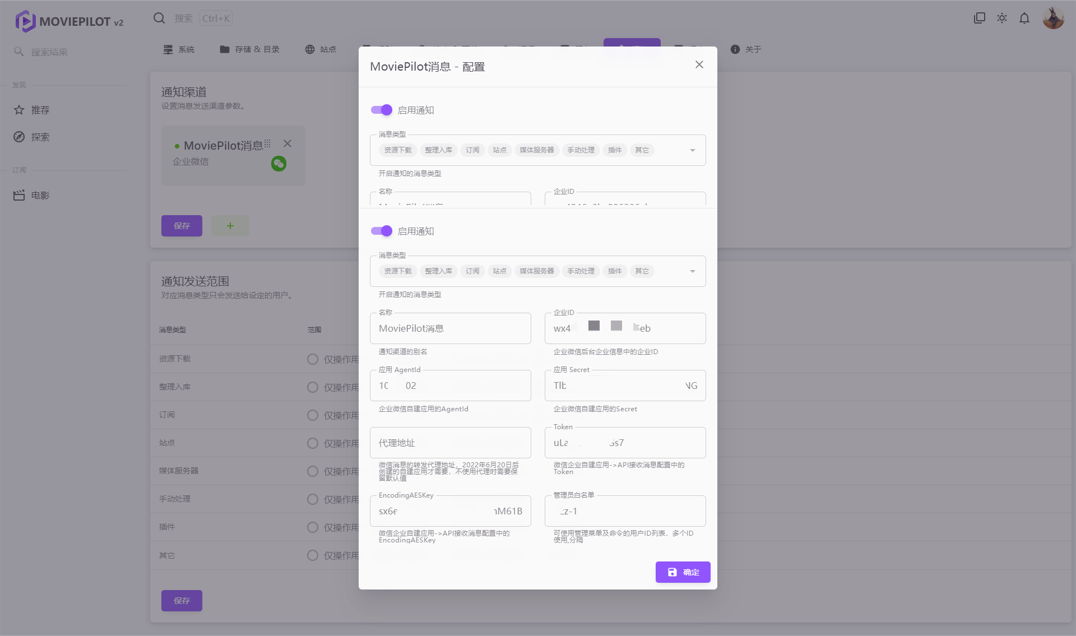Click the 推荐 star icon in sidebar

pos(19,110)
